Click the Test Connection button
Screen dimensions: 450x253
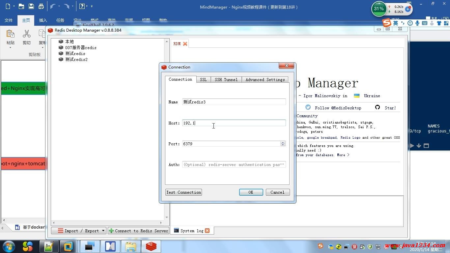183,192
